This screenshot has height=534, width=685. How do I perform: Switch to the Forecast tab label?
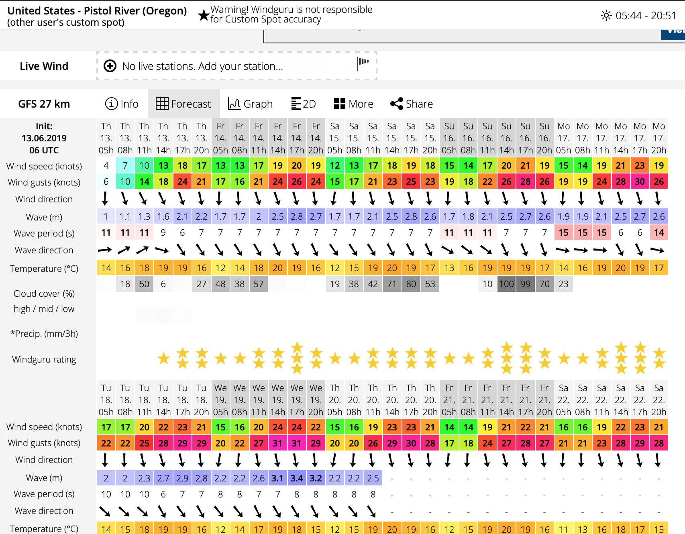click(x=191, y=104)
